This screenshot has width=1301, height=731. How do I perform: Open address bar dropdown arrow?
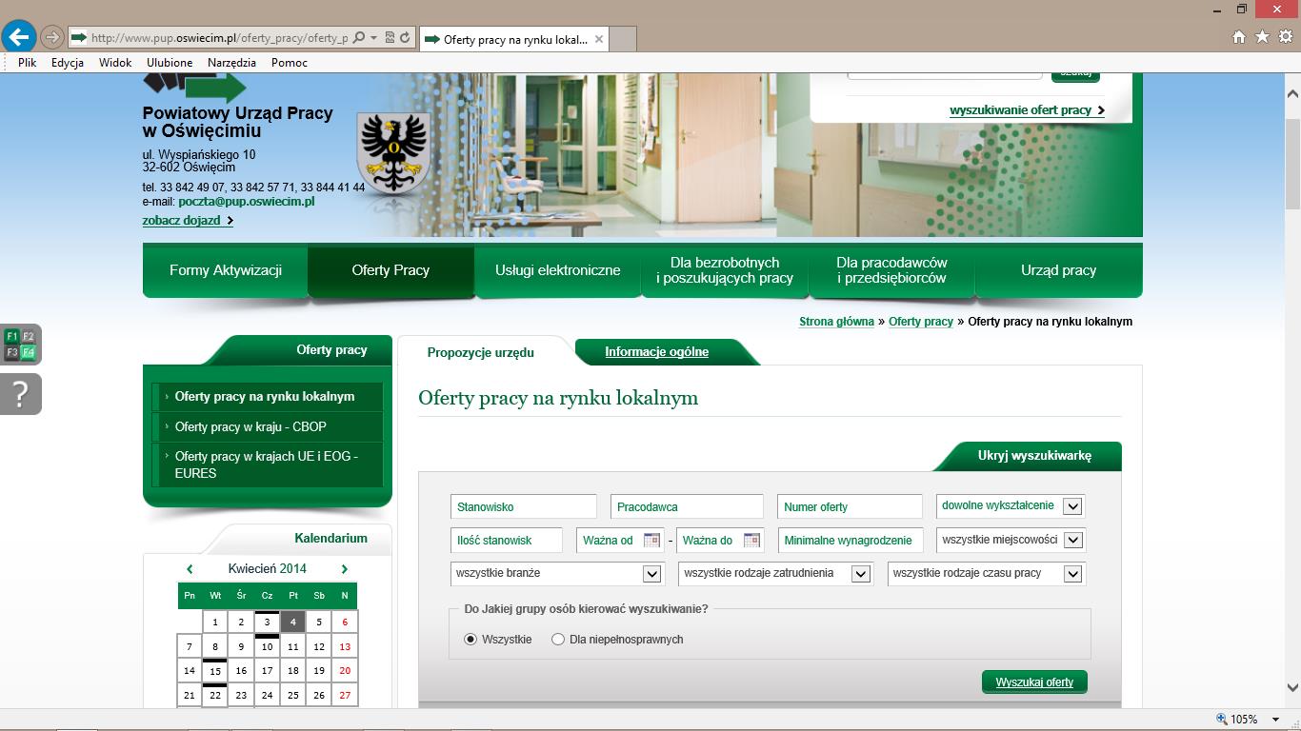(374, 38)
